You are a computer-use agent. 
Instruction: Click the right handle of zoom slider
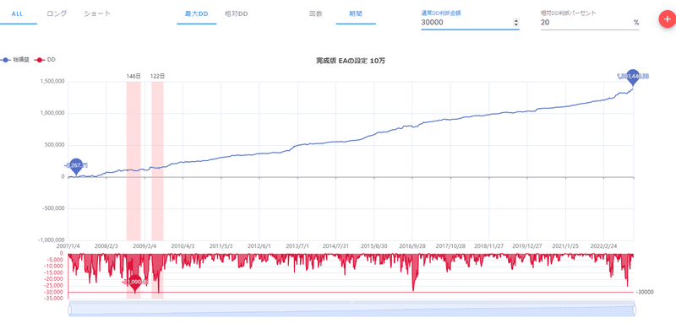635,310
